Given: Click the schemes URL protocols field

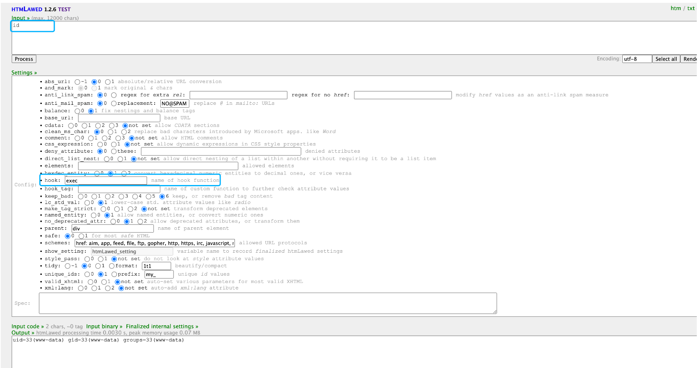Looking at the screenshot, I should (155, 243).
